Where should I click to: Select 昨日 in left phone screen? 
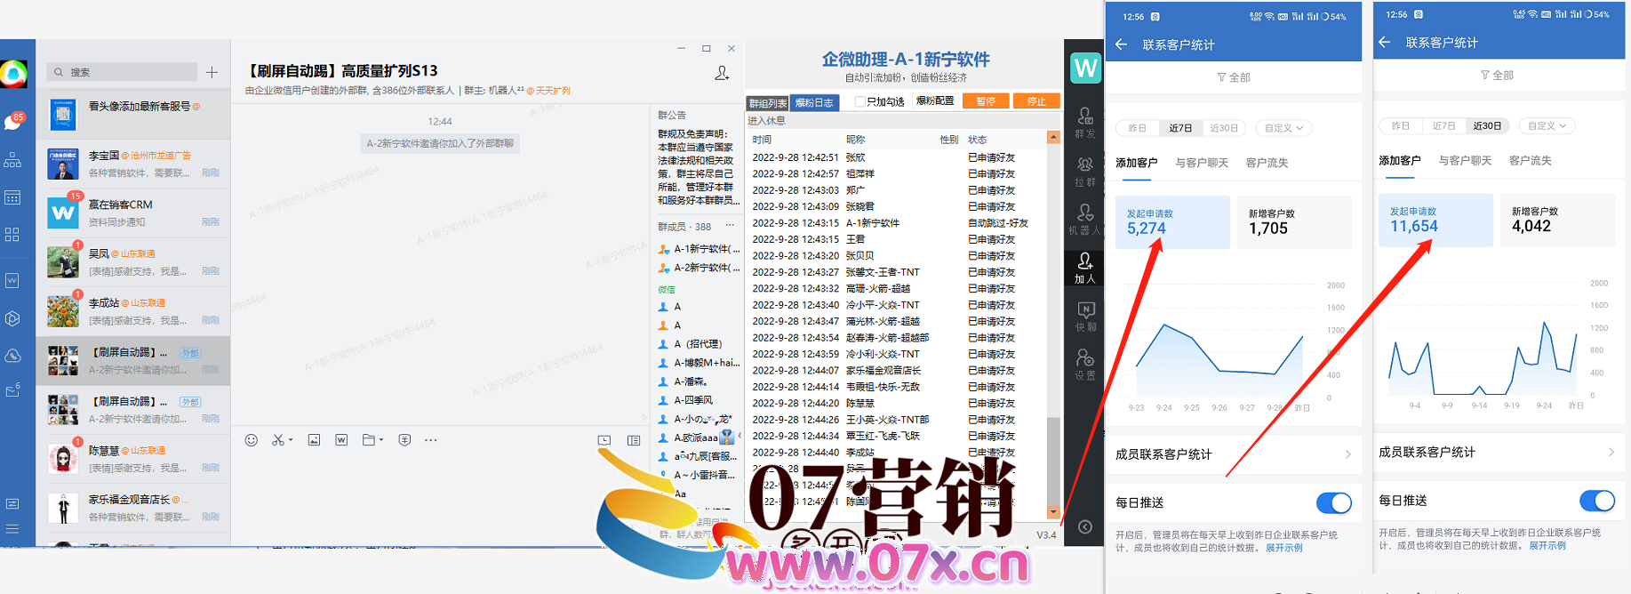1138,128
